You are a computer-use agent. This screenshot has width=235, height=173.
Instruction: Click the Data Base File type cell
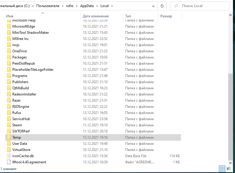pyautogui.click(x=136, y=156)
